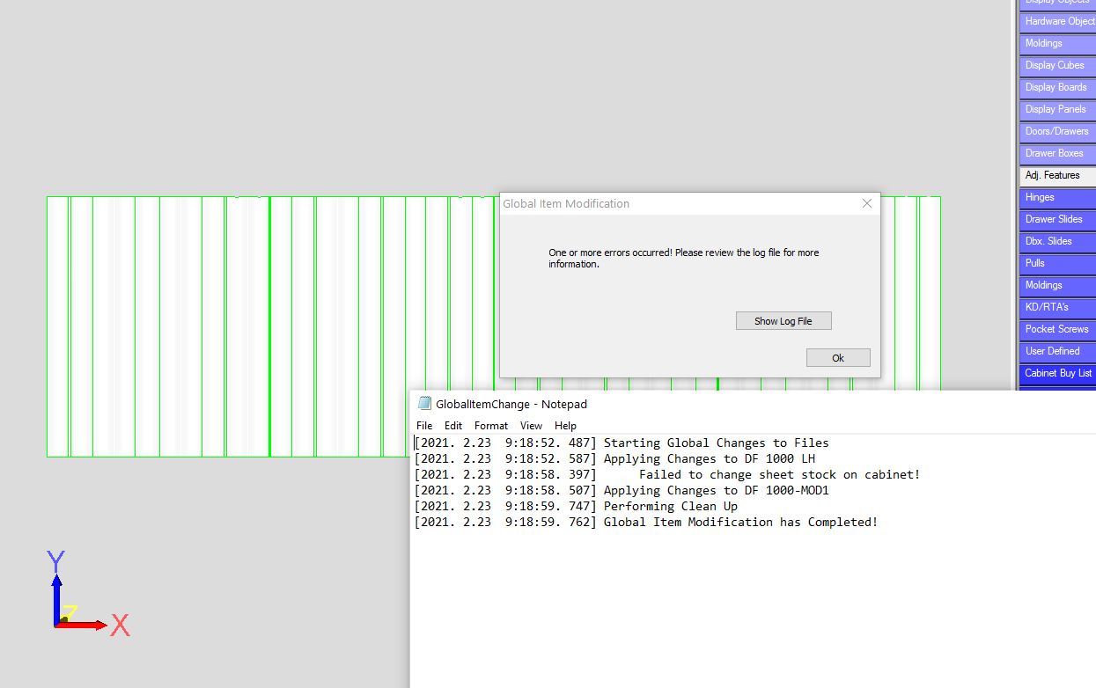Click the dialog's error message text
The image size is (1096, 688).
point(684,259)
